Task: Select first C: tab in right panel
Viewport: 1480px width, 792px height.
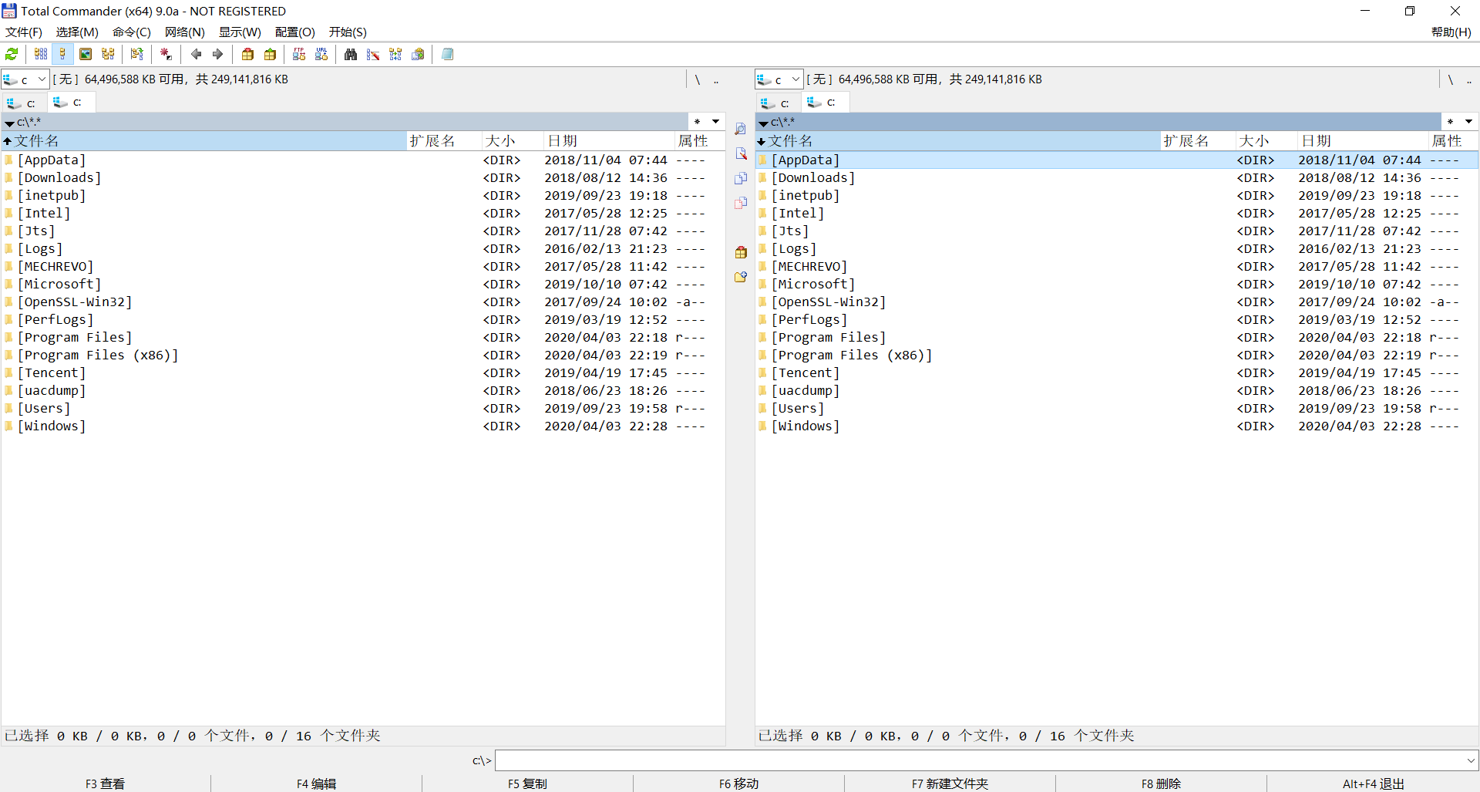Action: (777, 103)
